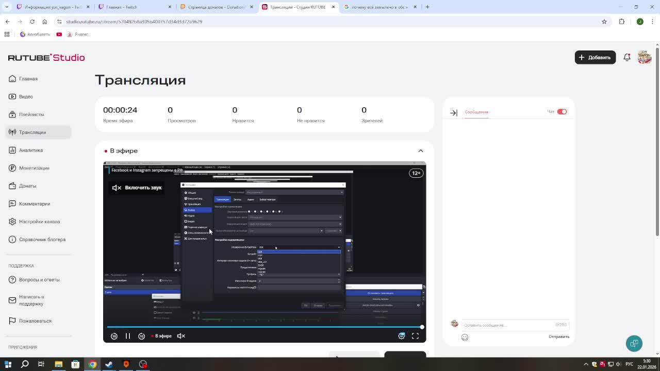Image resolution: width=660 pixels, height=371 pixels.
Task: Open browser extensions menu
Action: (622, 22)
